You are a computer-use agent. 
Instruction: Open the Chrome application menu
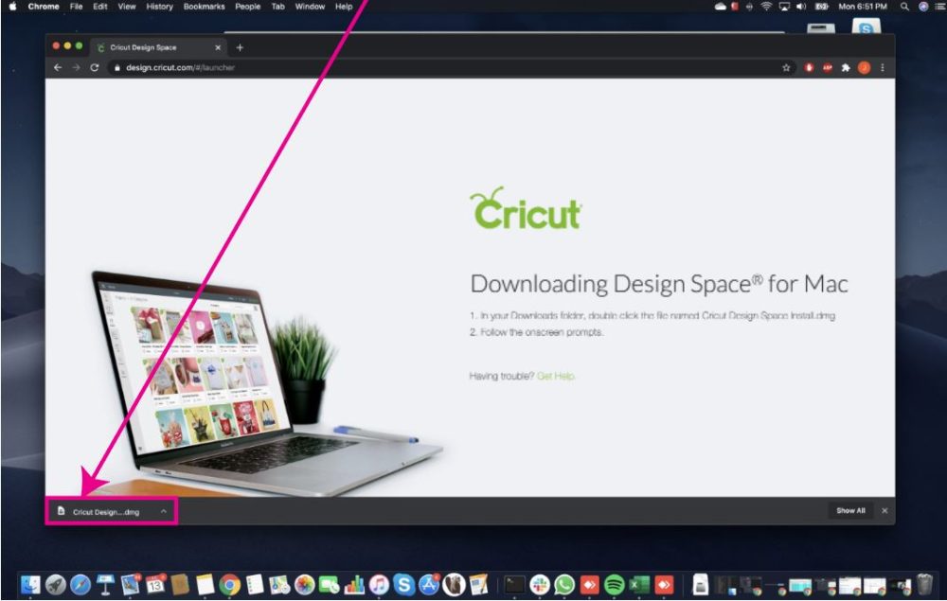pos(44,7)
